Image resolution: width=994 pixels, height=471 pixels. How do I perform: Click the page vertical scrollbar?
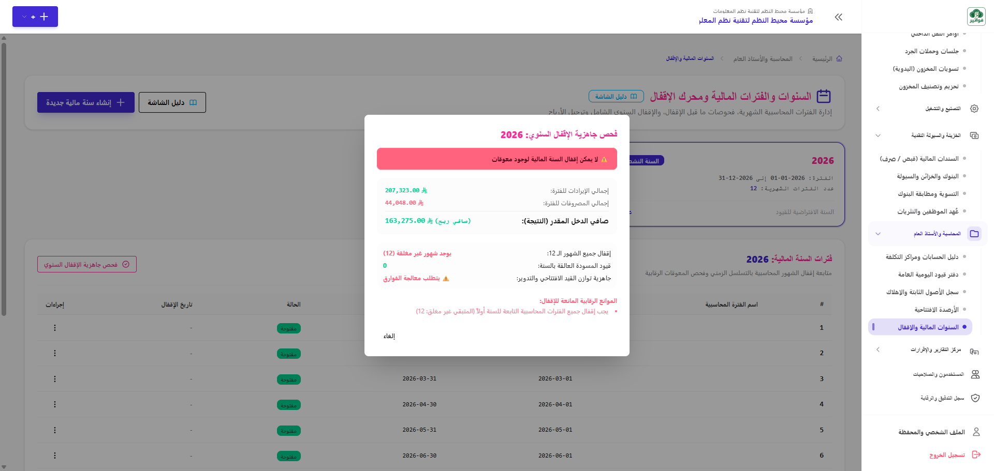tap(4, 178)
